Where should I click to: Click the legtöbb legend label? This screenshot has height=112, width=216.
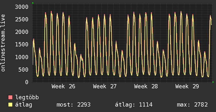tap(27, 97)
